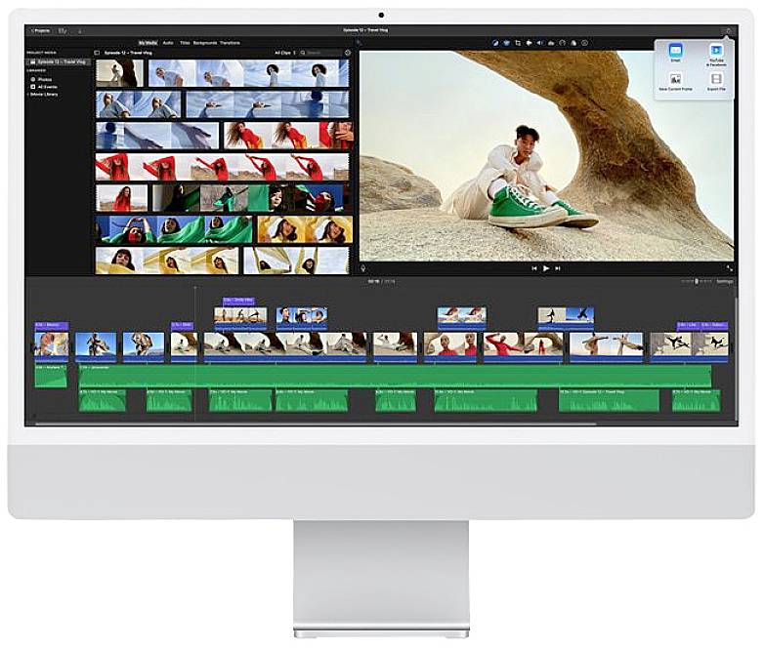Image resolution: width=764 pixels, height=648 pixels.
Task: Select the yellow scarf clip thumbnail in browser
Action: point(305,229)
